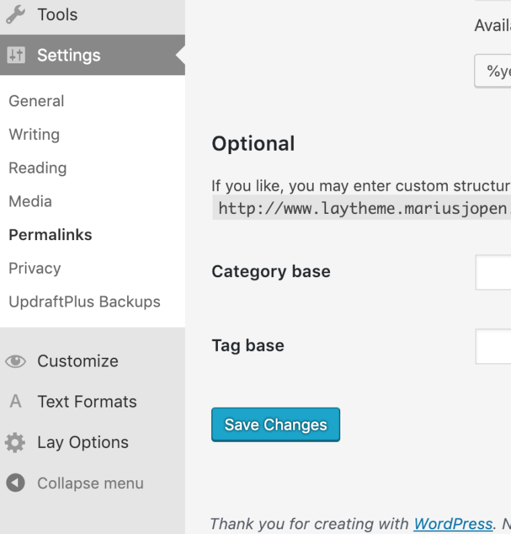Click the Customize eye icon
511x534 pixels.
pyautogui.click(x=15, y=361)
